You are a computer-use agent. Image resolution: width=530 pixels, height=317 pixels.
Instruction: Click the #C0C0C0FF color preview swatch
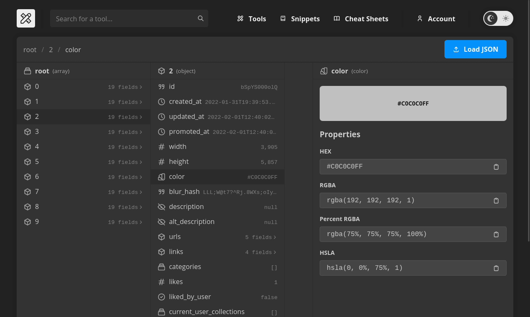413,103
